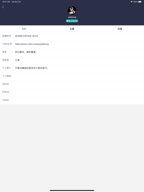
Task: Tap the Twitter row label
Action: point(6,100)
